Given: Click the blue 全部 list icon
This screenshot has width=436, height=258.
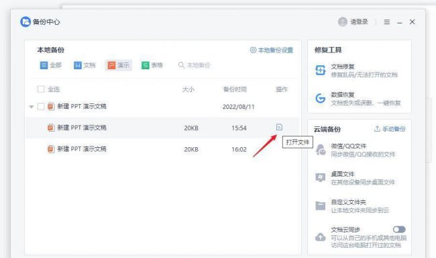Looking at the screenshot, I should (x=44, y=65).
